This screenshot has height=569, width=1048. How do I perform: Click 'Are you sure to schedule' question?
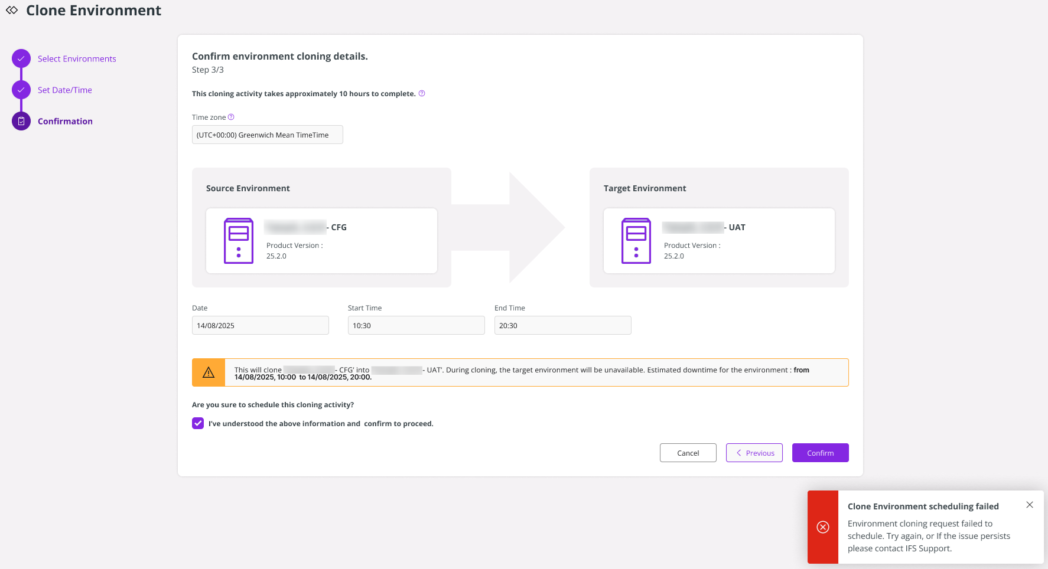pyautogui.click(x=273, y=405)
